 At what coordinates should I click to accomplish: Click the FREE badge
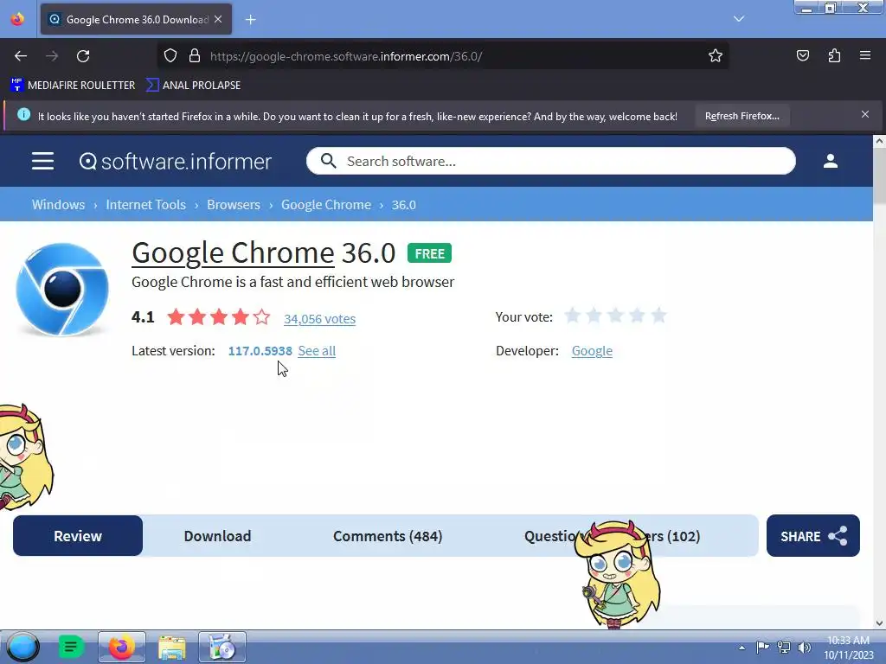pos(429,253)
